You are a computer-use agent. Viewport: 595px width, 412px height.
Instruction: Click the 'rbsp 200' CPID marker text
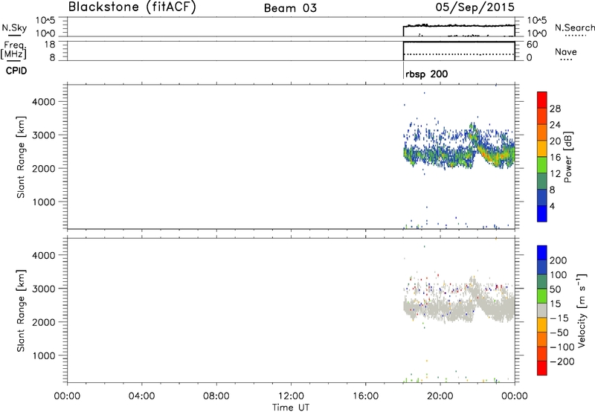pyautogui.click(x=426, y=74)
